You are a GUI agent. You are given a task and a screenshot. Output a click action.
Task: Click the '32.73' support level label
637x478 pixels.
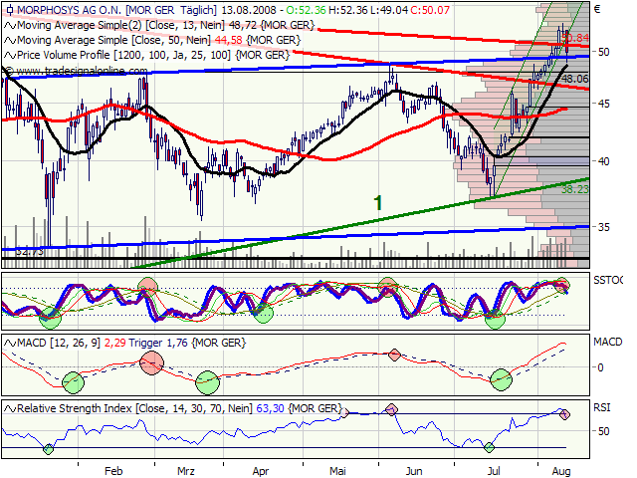[x=29, y=252]
